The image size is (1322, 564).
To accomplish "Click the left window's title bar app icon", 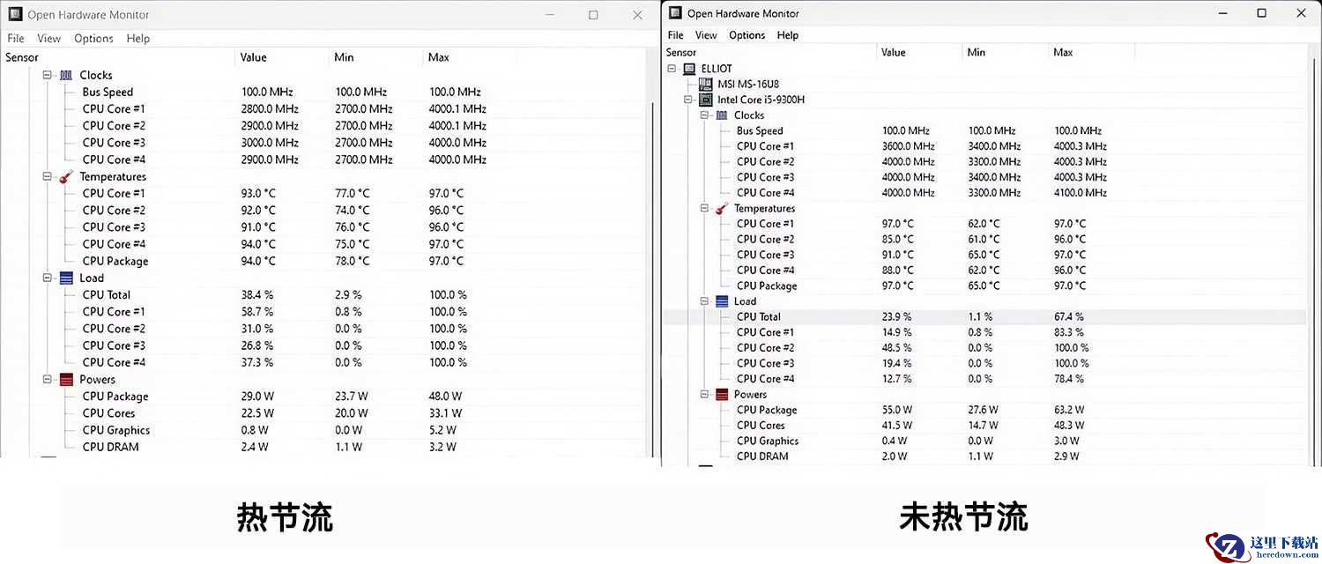I will pyautogui.click(x=15, y=15).
